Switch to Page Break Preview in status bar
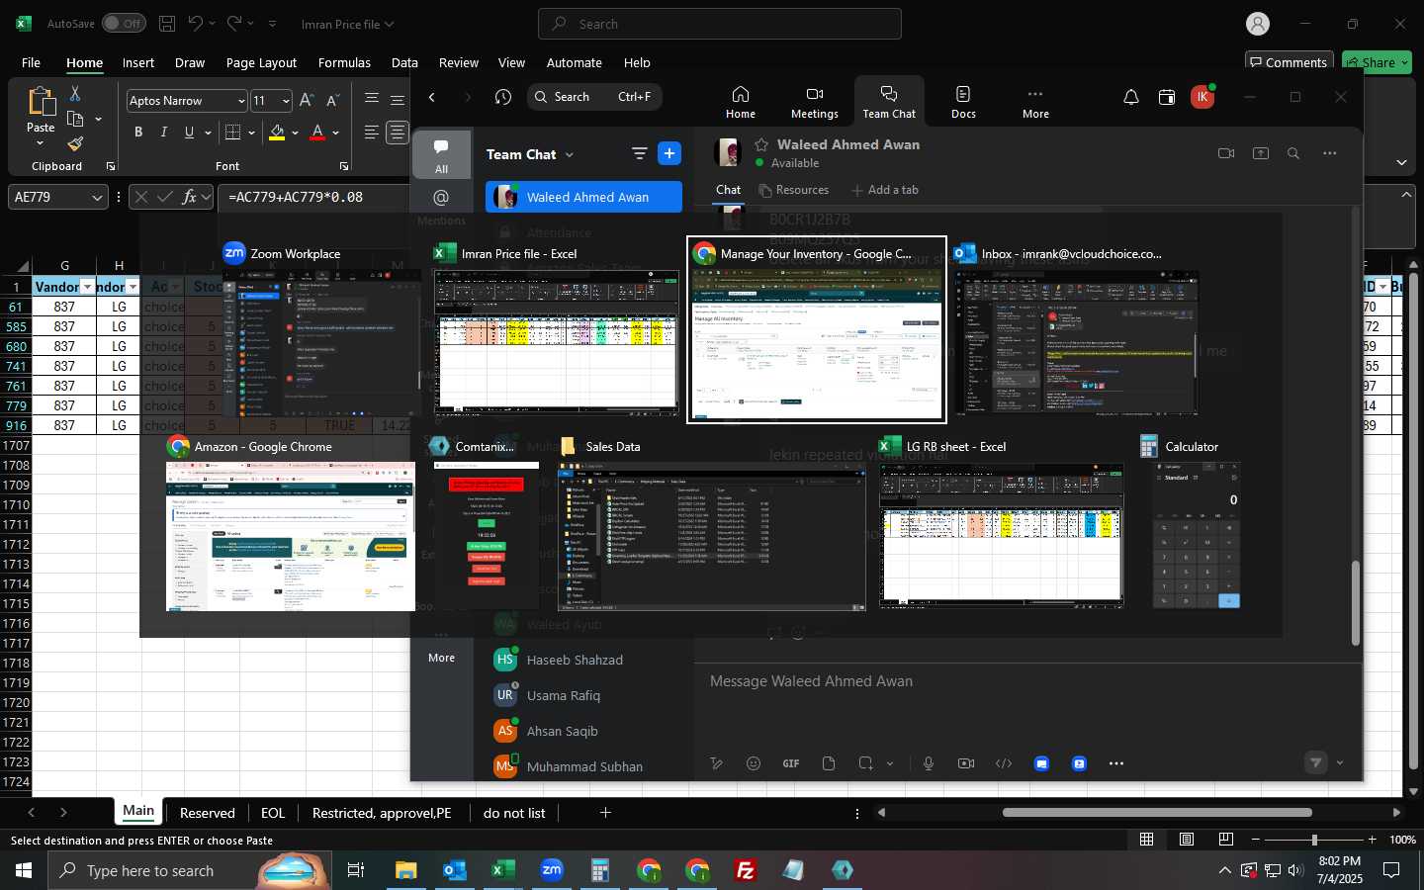Screen dimensions: 1424x890 pos(1226,840)
